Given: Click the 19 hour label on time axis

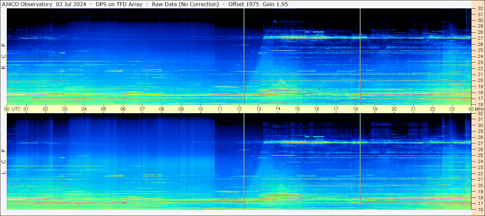Looking at the screenshot, I should click(375, 109).
